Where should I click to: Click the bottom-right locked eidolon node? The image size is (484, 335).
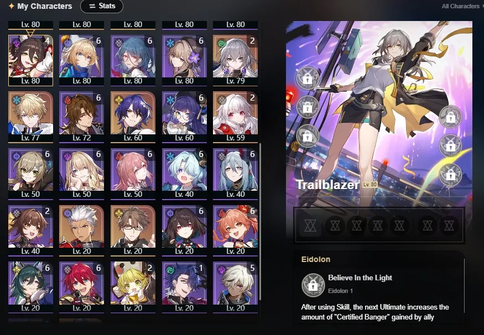pyautogui.click(x=450, y=175)
